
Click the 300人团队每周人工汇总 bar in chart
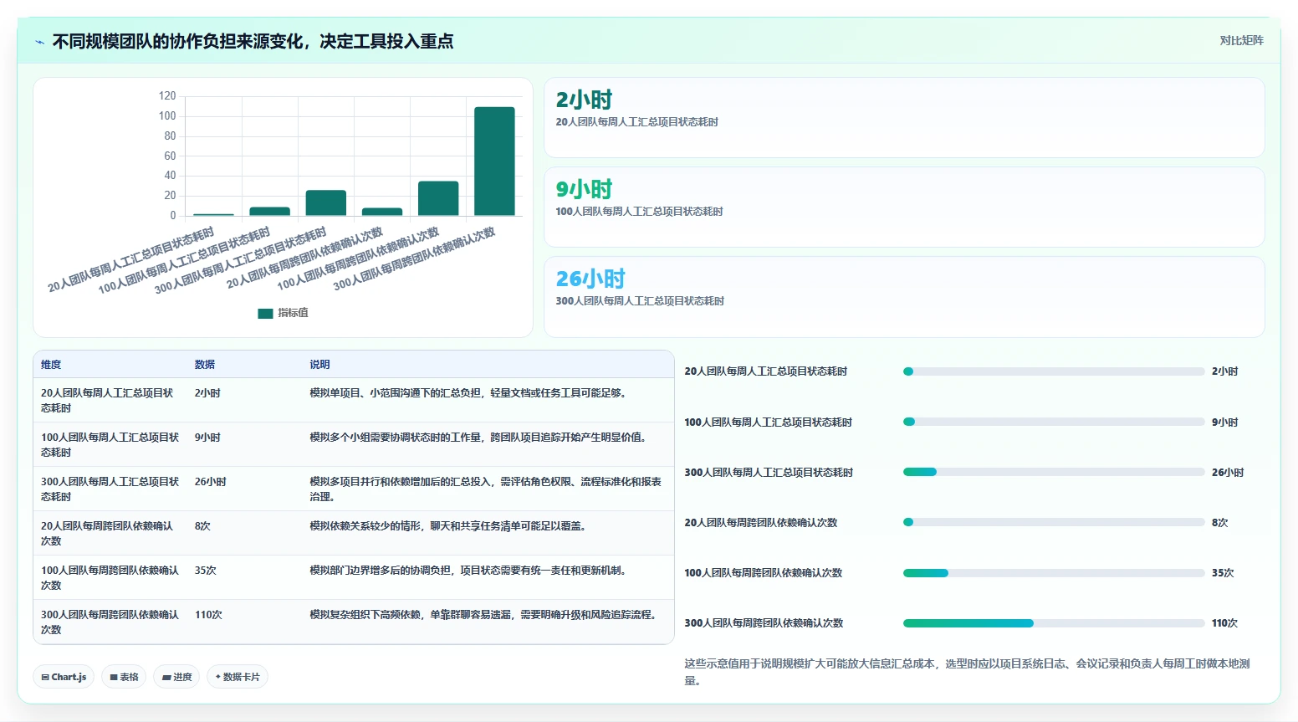pyautogui.click(x=326, y=202)
